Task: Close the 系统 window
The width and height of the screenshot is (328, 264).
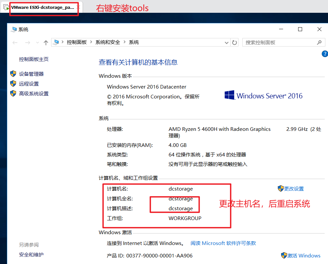Action: coord(319,29)
